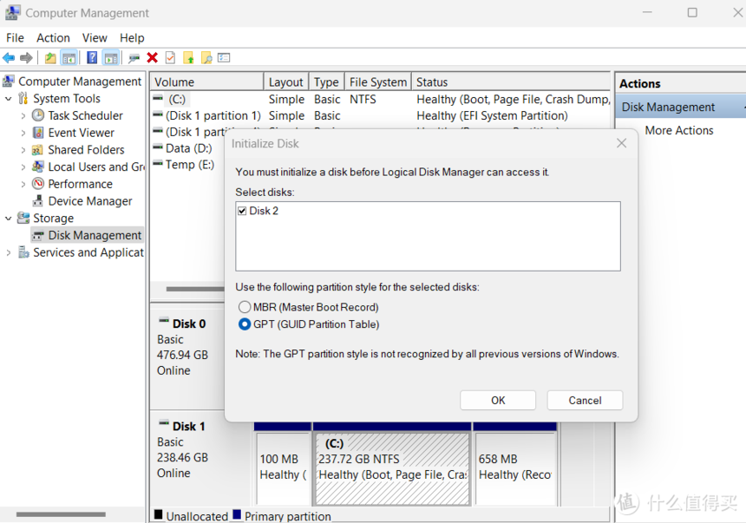The image size is (746, 523).
Task: Expand Services and Applications node
Action: tap(9, 252)
